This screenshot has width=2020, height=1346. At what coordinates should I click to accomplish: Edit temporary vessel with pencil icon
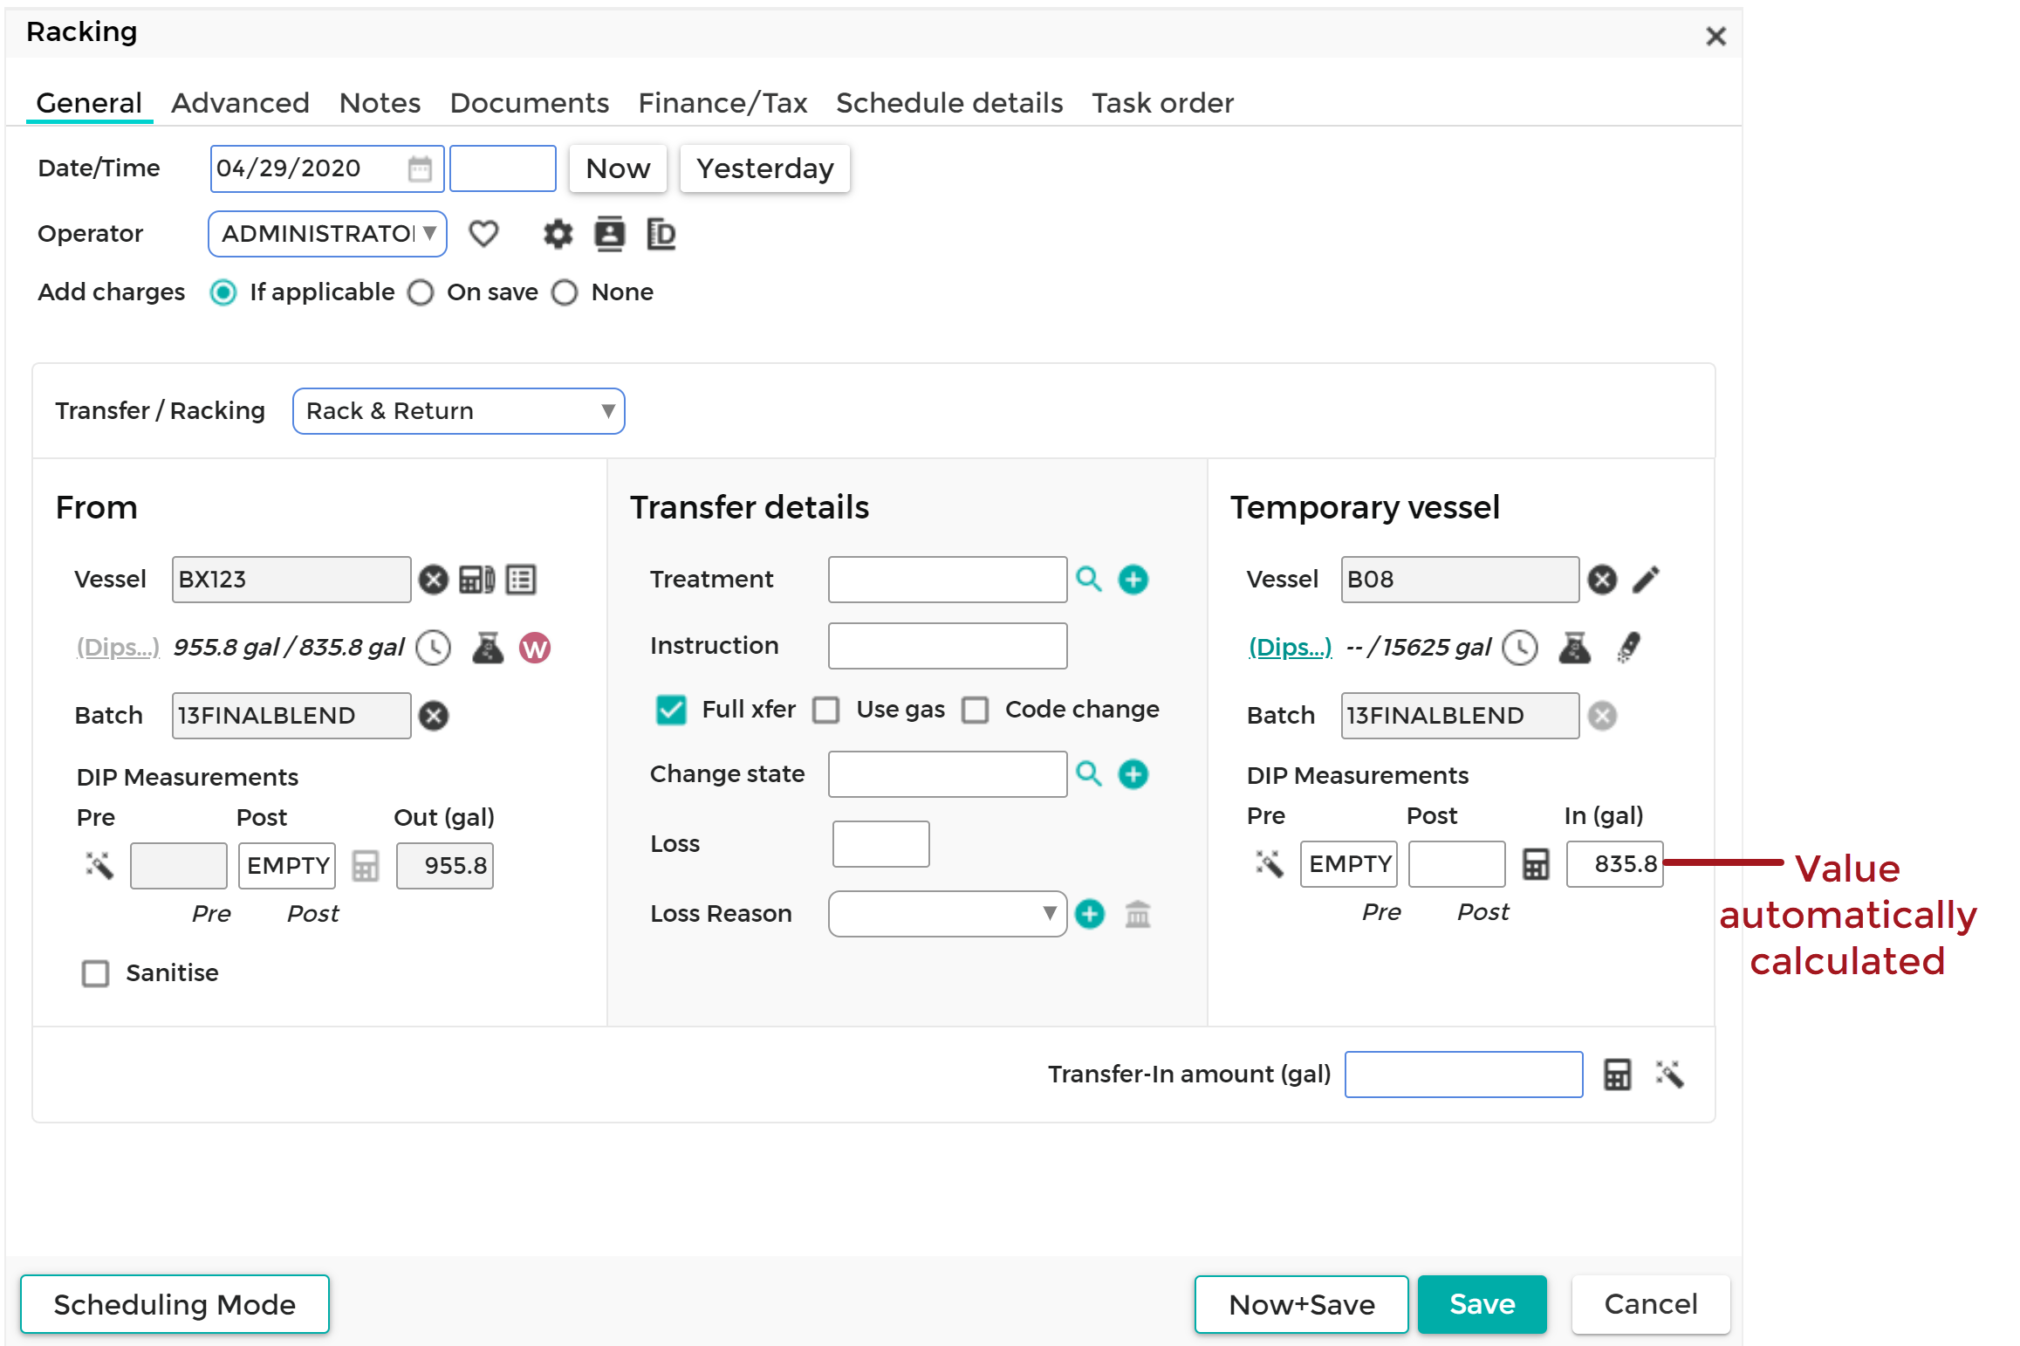(x=1646, y=580)
